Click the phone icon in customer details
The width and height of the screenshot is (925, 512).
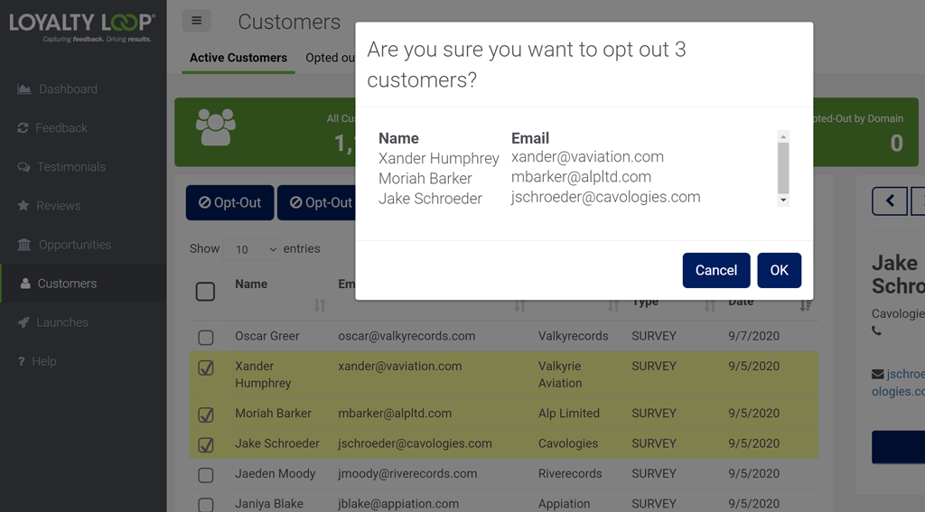(x=876, y=330)
